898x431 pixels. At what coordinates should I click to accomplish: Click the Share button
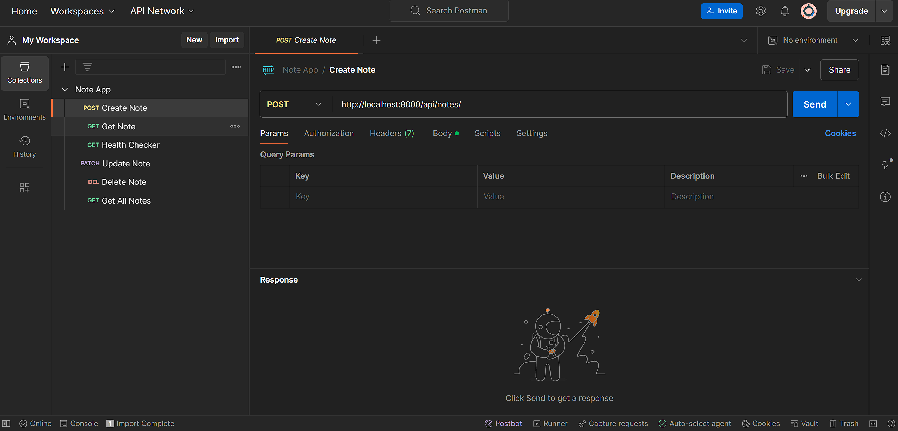coord(839,70)
